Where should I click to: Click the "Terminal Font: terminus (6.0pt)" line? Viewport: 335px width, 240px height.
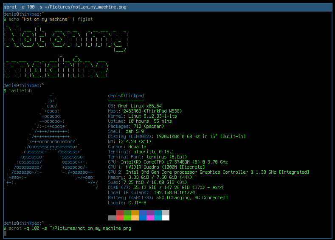click(147, 157)
